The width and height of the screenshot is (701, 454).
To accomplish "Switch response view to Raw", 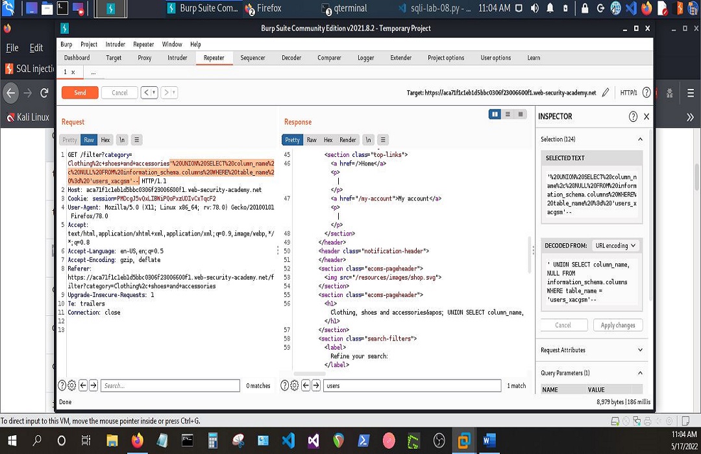I will pos(312,140).
